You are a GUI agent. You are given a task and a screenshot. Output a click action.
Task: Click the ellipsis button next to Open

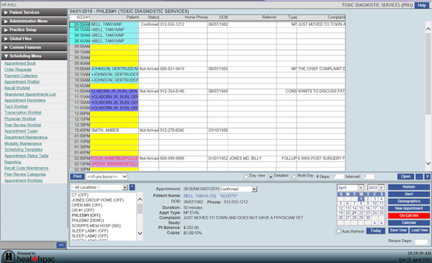pyautogui.click(x=419, y=177)
